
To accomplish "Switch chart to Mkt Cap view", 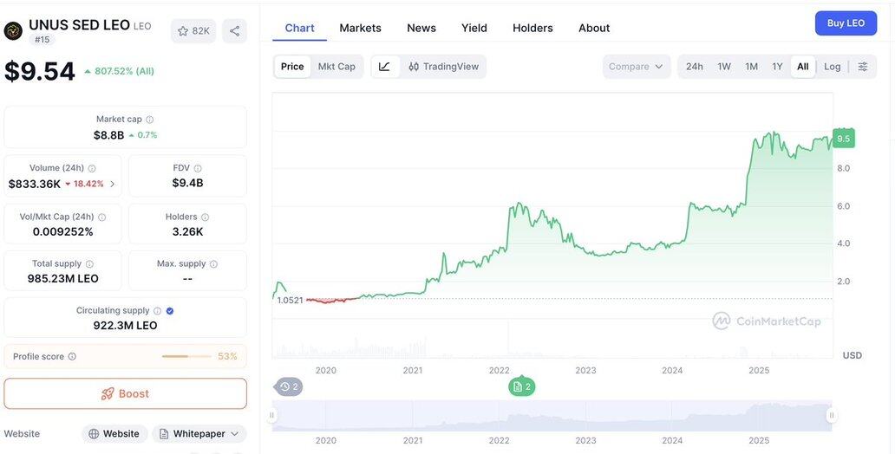I will (336, 67).
